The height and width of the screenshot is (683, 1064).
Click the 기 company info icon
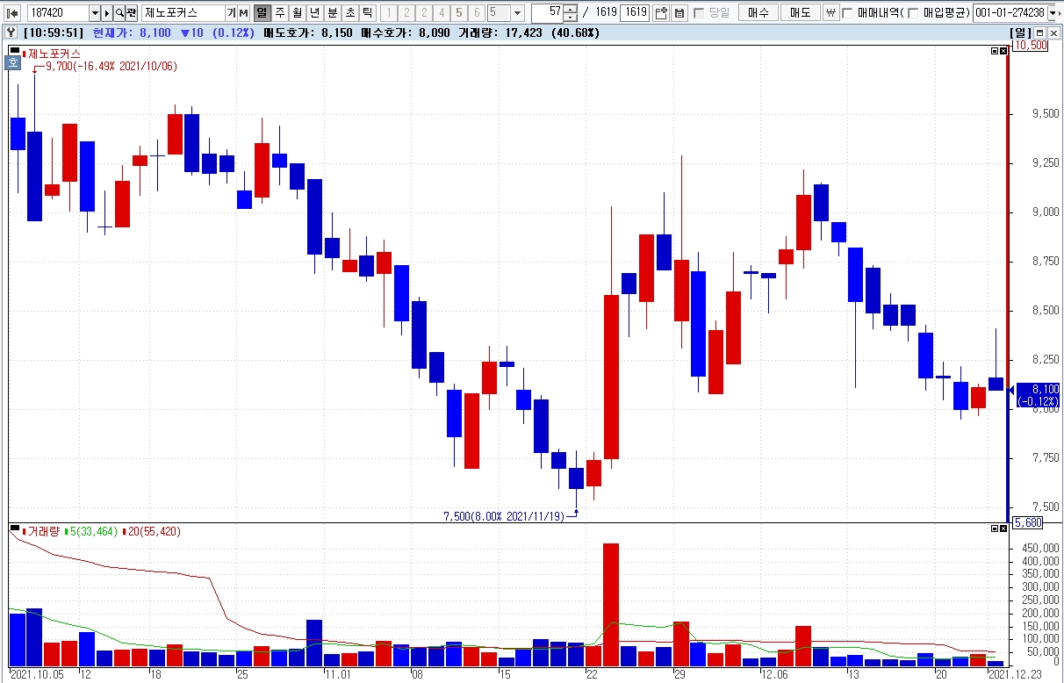231,13
